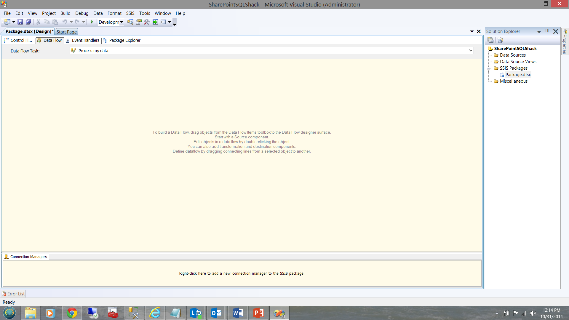Open Google Chrome from the taskbar
569x320 pixels.
coord(72,313)
